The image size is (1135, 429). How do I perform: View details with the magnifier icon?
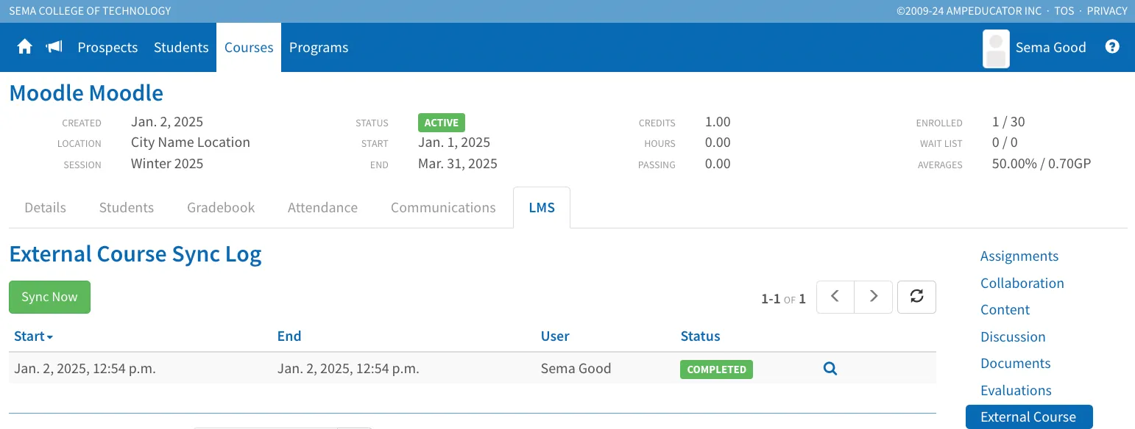[830, 369]
